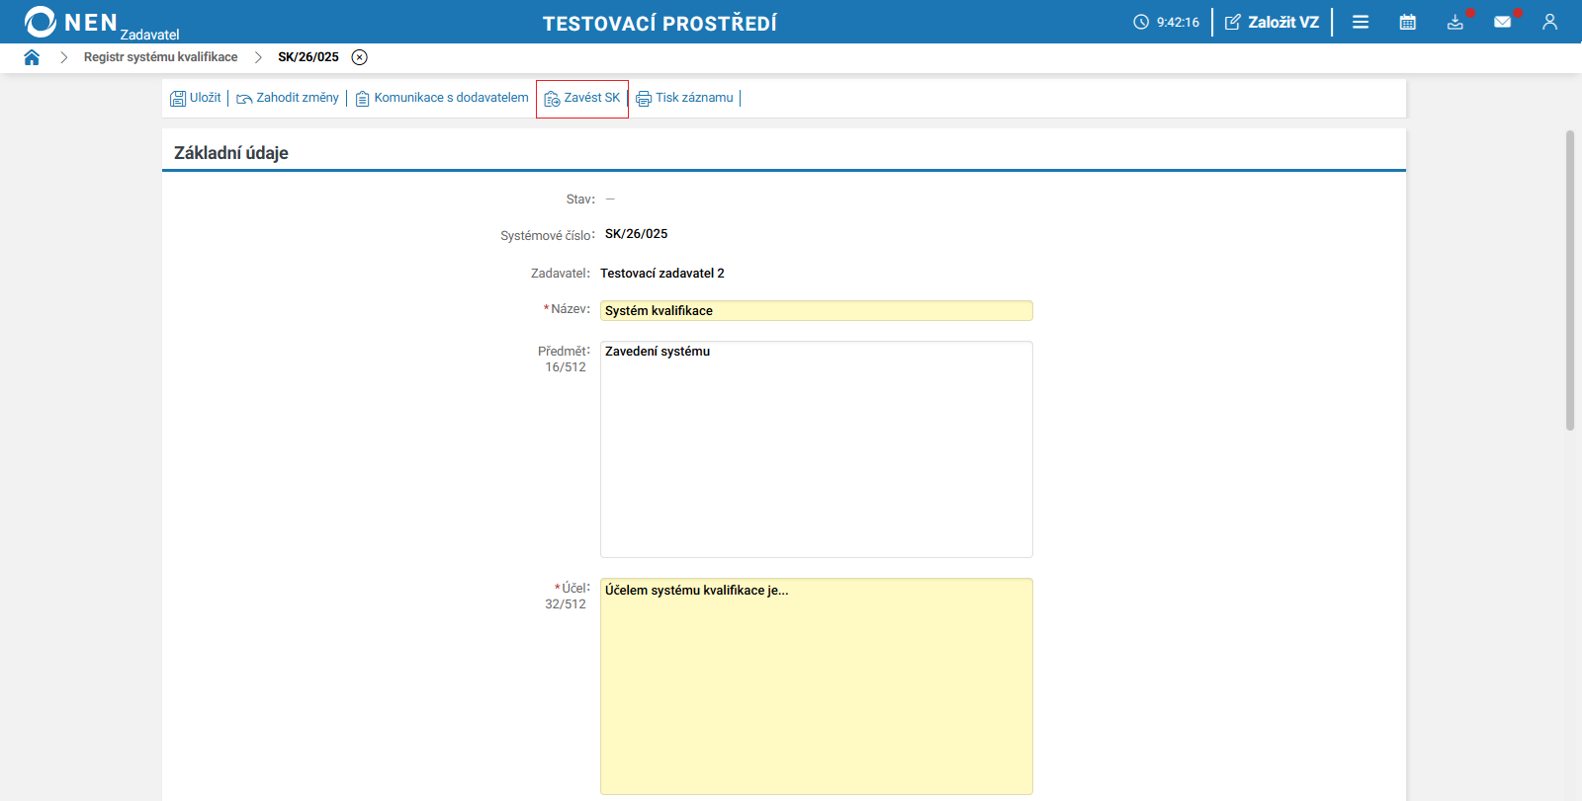Click Založit VZ button

click(1273, 22)
